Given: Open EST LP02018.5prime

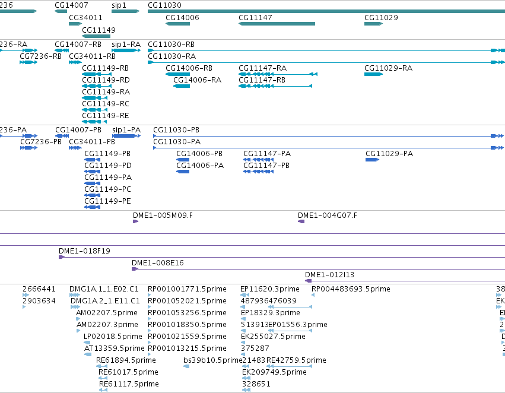Looking at the screenshot, I should coord(113,336).
